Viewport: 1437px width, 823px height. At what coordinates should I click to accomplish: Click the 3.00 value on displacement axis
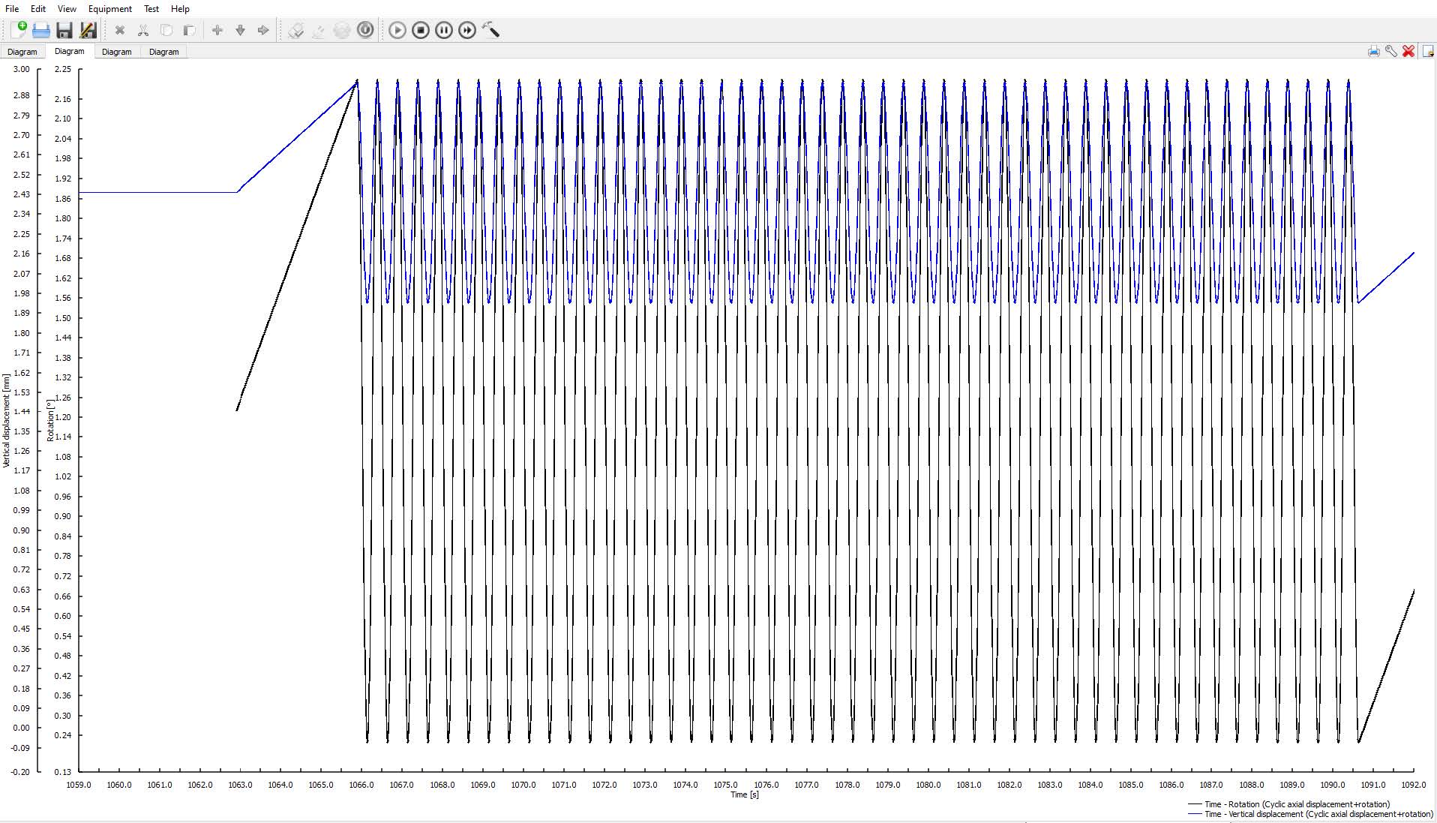(x=22, y=69)
